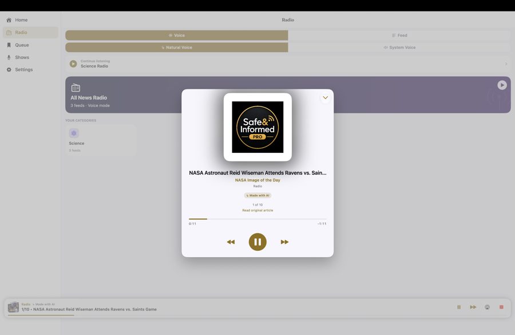The image size is (515, 335).
Task: Click the popup headline NASA Astronaut Reid Wiseman
Action: pyautogui.click(x=257, y=172)
